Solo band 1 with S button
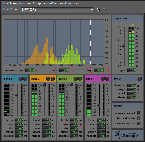The width and height of the screenshot is (145, 142). point(21,79)
